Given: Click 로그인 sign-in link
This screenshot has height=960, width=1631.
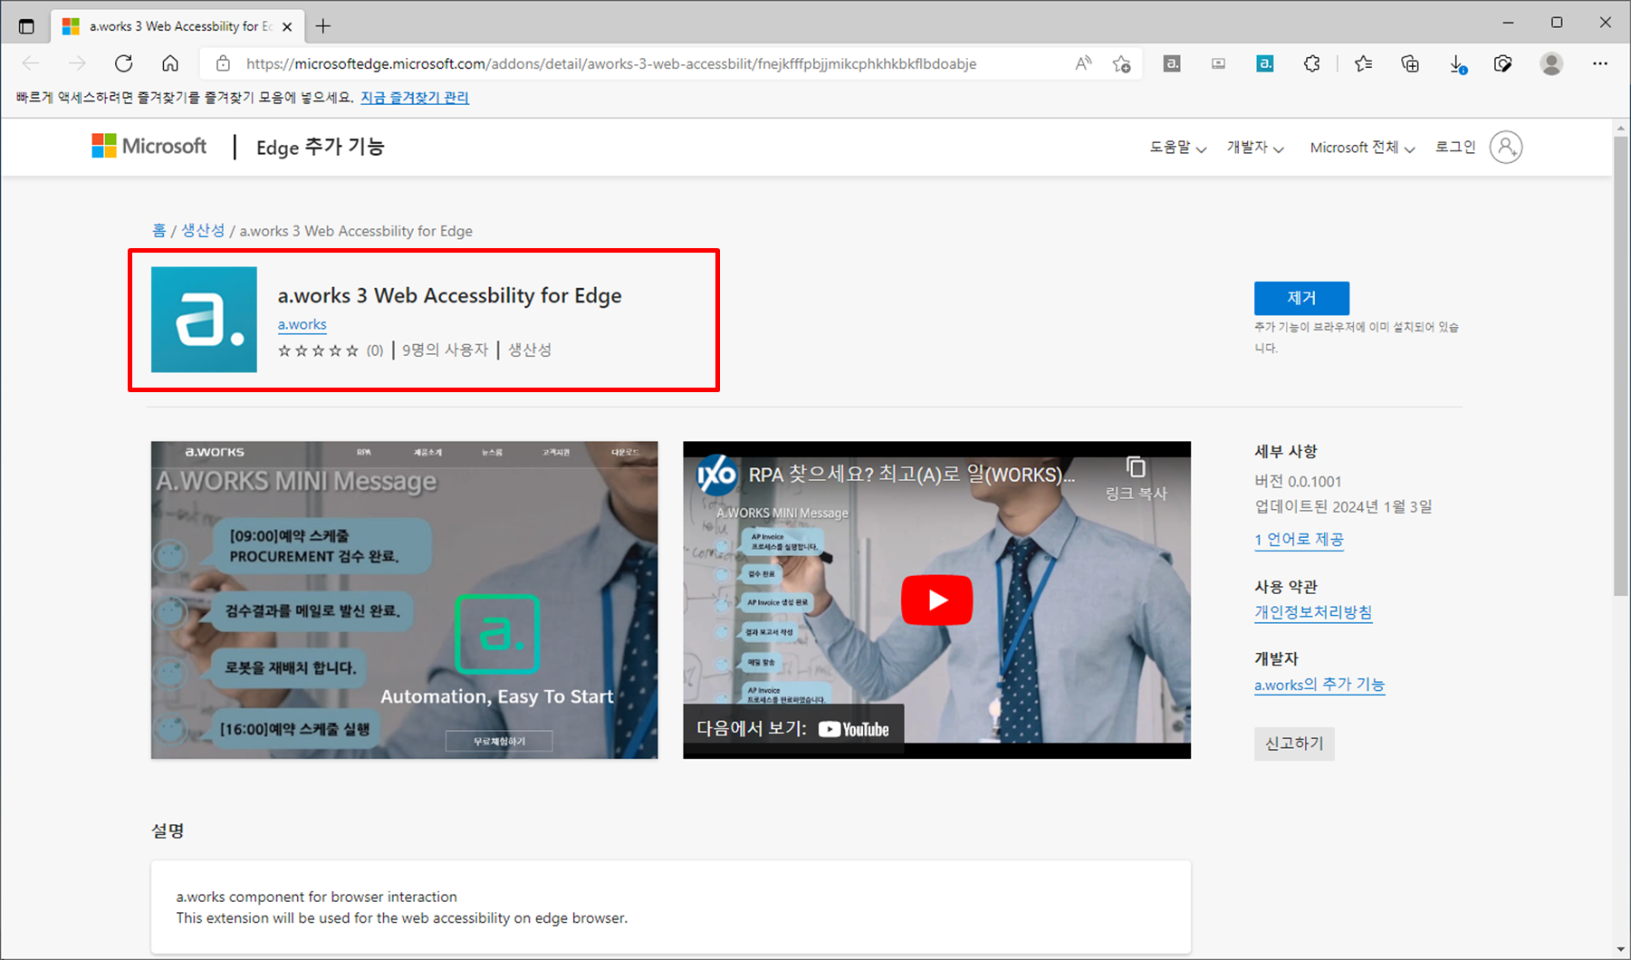Looking at the screenshot, I should click(x=1455, y=147).
